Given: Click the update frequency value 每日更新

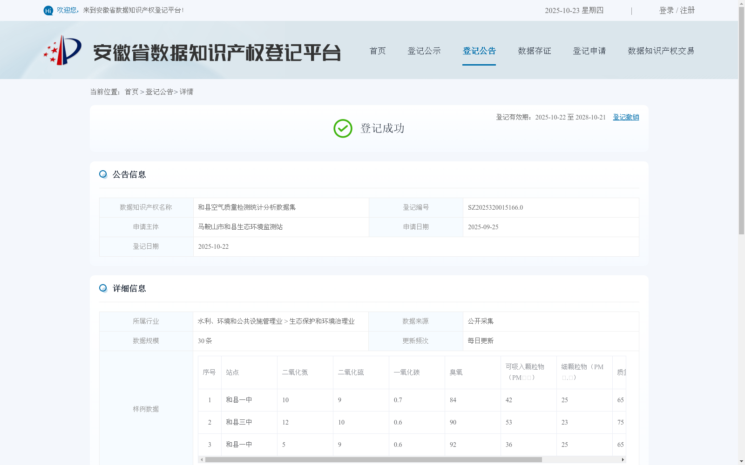Looking at the screenshot, I should (481, 341).
